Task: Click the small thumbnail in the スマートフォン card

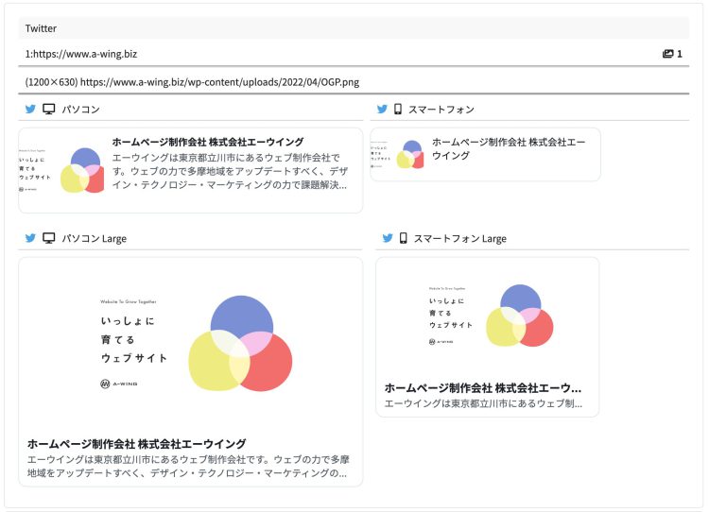Action: point(397,154)
